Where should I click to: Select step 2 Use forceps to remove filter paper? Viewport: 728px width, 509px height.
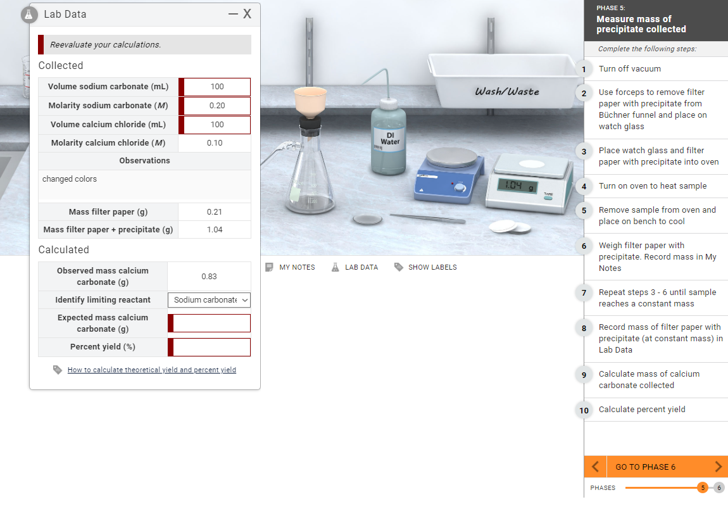(x=656, y=110)
